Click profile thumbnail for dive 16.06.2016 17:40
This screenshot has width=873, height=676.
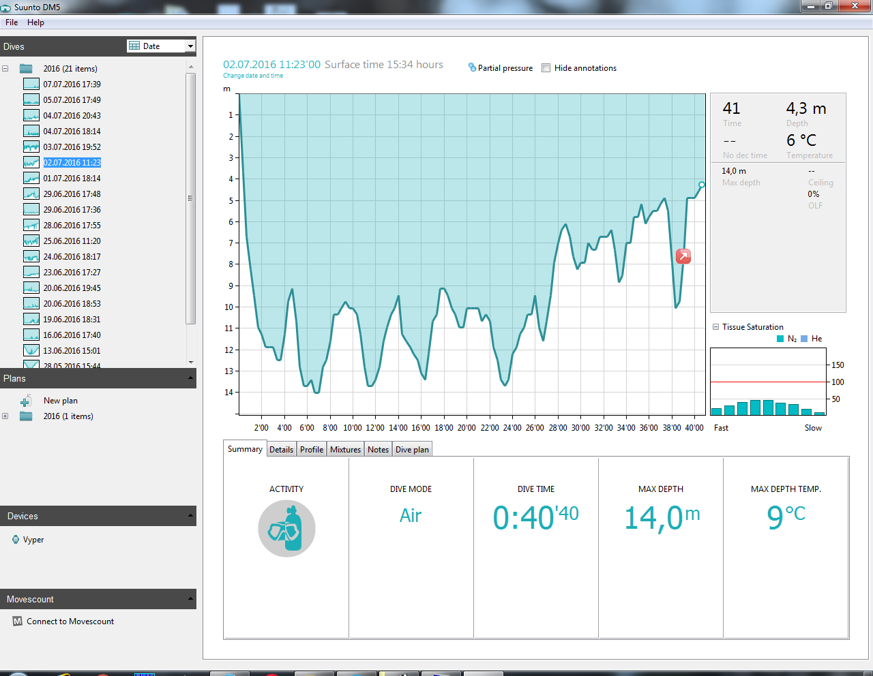(x=31, y=335)
